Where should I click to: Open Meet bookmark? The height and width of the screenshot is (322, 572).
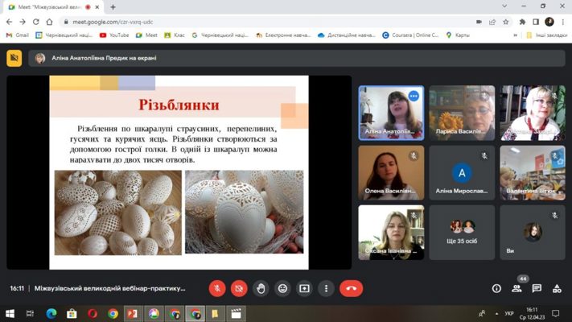pyautogui.click(x=146, y=35)
